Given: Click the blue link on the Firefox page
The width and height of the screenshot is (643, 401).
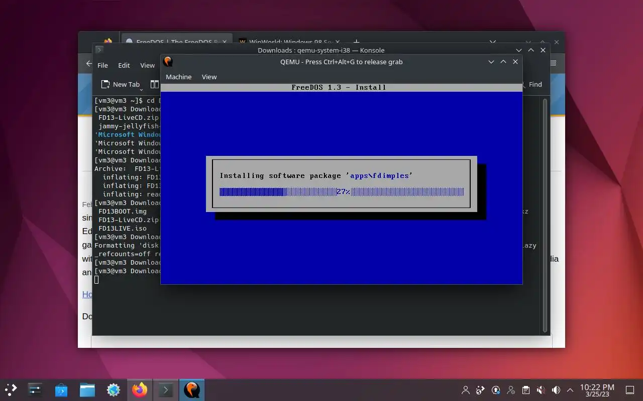Looking at the screenshot, I should tap(87, 294).
